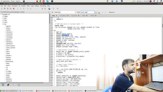Image resolution: width=163 pixels, height=92 pixels.
Task: Collapse code block at line 420
Action: point(54,30)
